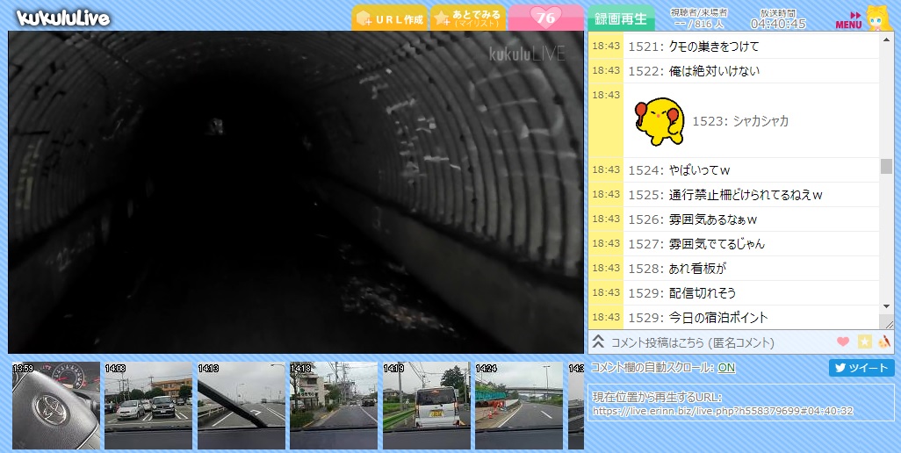Open the paint palette drawing icon

(884, 342)
